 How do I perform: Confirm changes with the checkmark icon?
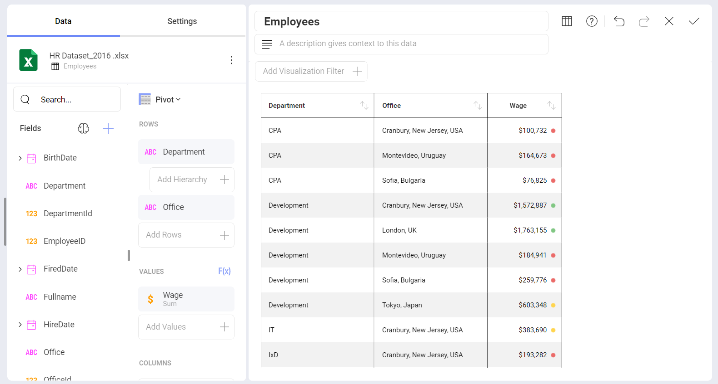(x=694, y=21)
